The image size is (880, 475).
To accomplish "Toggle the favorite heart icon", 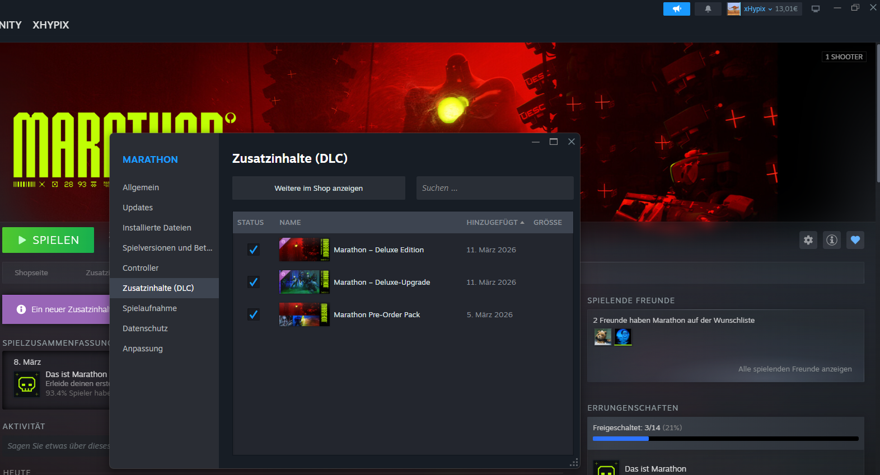I will tap(855, 240).
